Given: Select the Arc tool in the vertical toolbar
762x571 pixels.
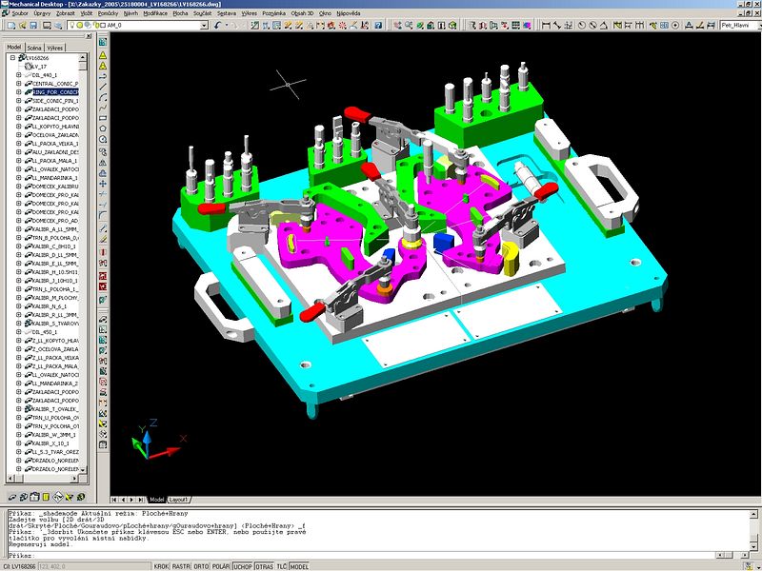Looking at the screenshot, I should coord(103,98).
